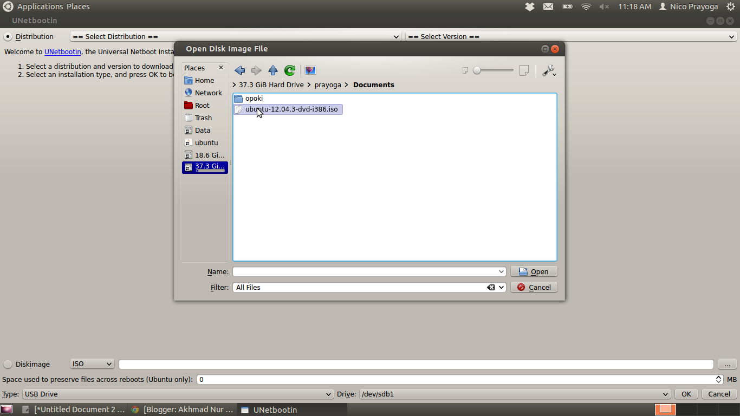The image size is (740, 416).
Task: Open the mail indicator icon
Action: [x=548, y=6]
